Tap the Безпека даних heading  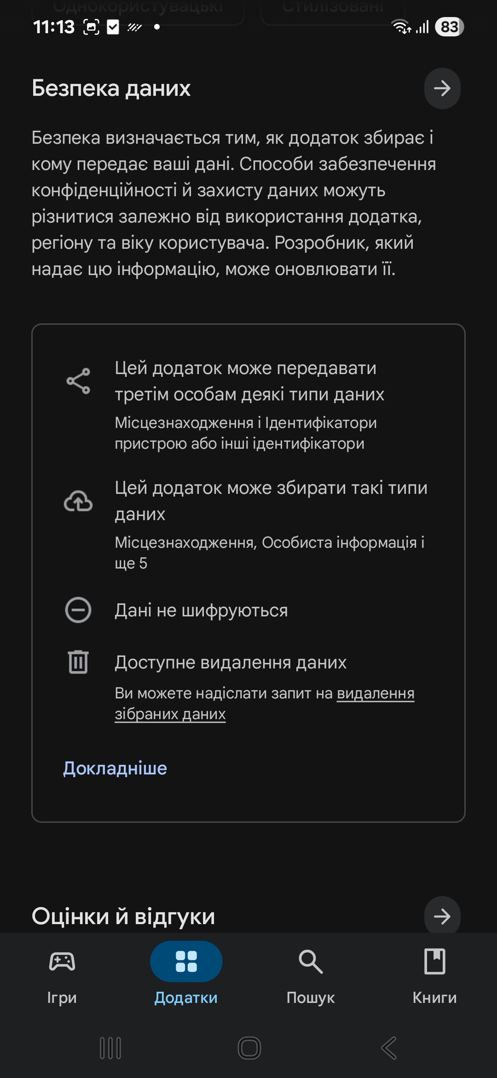111,88
